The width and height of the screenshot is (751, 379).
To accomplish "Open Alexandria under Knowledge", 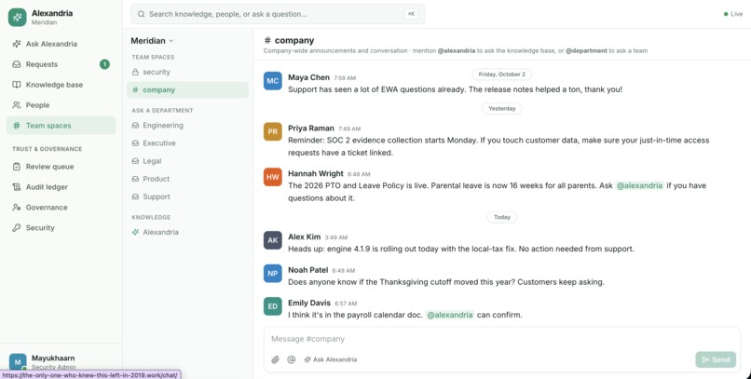I will (x=188, y=232).
